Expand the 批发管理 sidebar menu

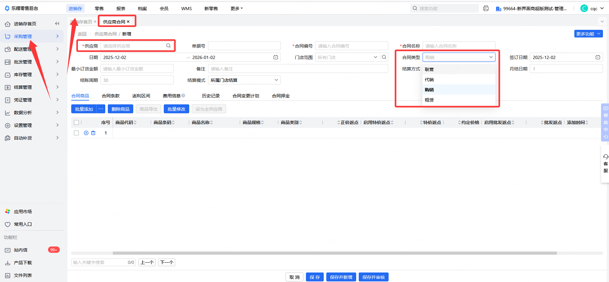32,62
